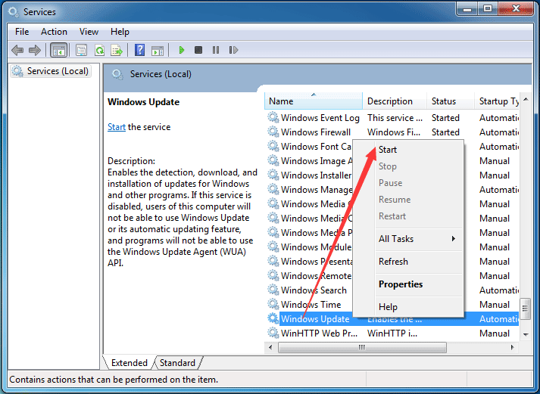Switch to the Standard tab
The height and width of the screenshot is (394, 540).
click(x=177, y=363)
